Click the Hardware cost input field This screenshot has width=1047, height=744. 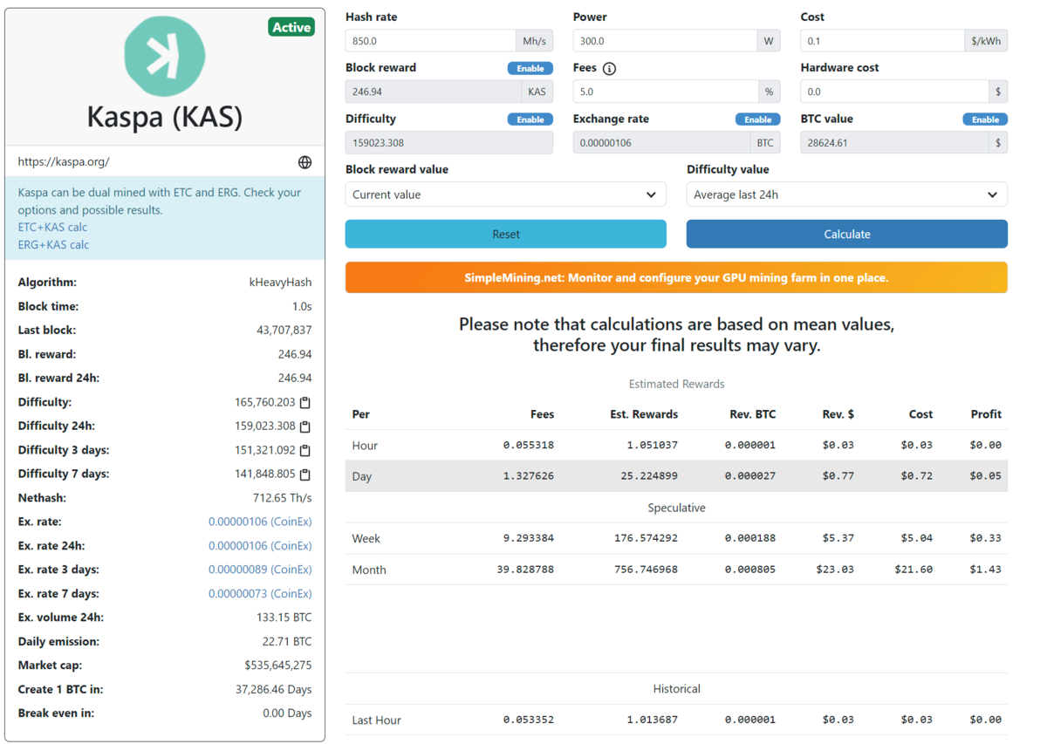894,92
